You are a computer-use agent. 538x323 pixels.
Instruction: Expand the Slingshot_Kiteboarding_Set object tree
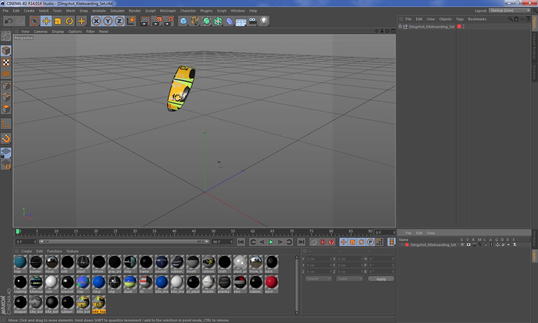click(400, 27)
